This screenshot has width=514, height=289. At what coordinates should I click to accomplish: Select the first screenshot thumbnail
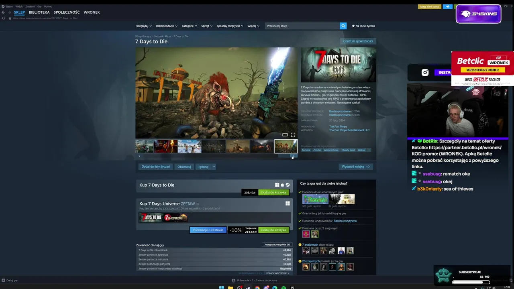(x=144, y=146)
